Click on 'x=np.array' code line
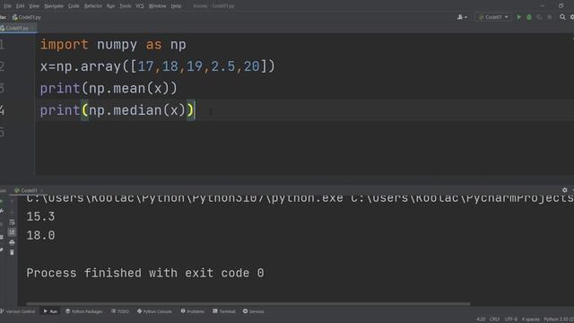The image size is (574, 323). [x=158, y=66]
